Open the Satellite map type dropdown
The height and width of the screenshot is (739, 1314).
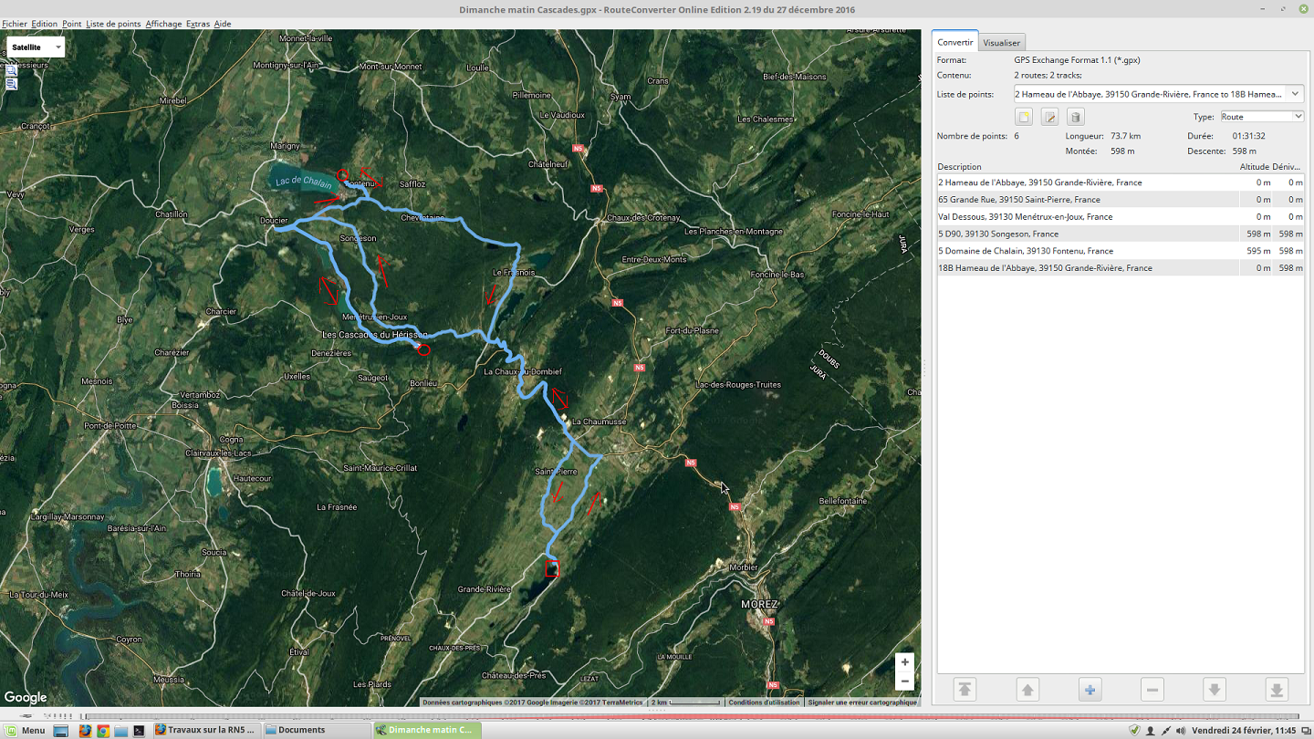click(36, 47)
